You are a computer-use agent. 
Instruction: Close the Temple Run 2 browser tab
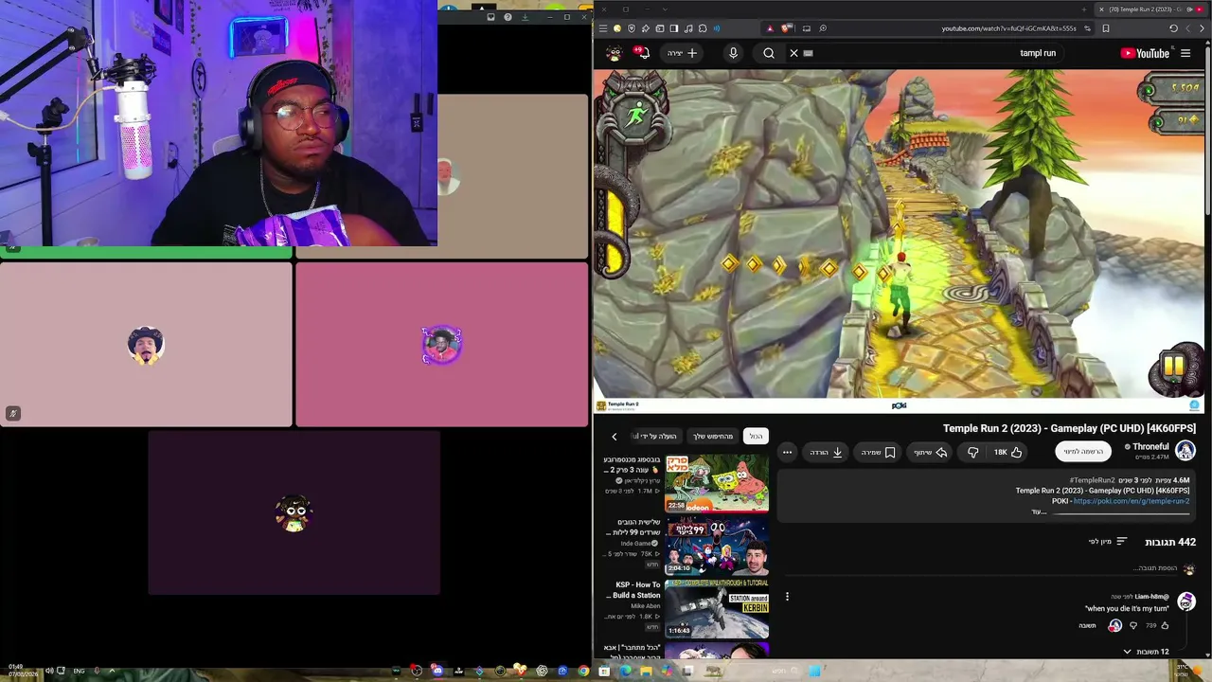pos(1100,9)
